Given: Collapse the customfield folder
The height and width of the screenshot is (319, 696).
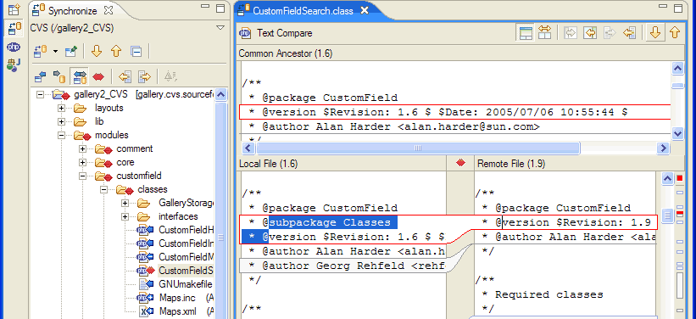Looking at the screenshot, I should (82, 176).
